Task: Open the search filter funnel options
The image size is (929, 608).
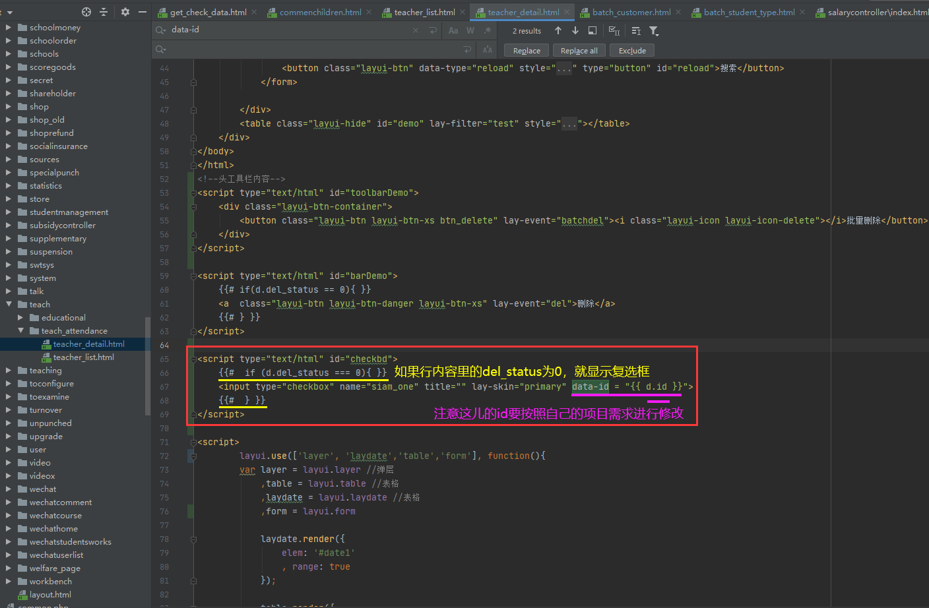Action: coord(654,30)
